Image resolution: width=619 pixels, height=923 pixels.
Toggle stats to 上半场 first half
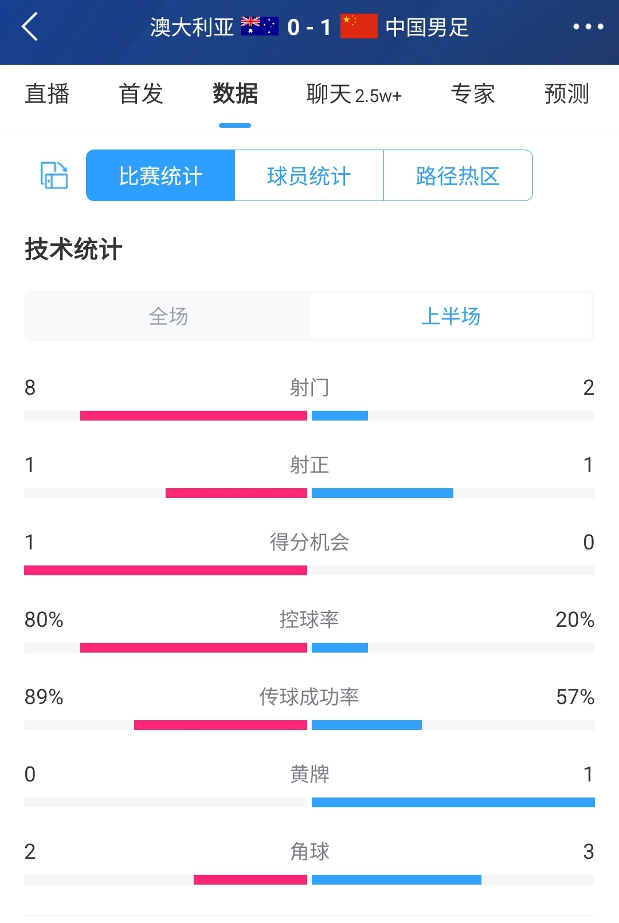(450, 316)
